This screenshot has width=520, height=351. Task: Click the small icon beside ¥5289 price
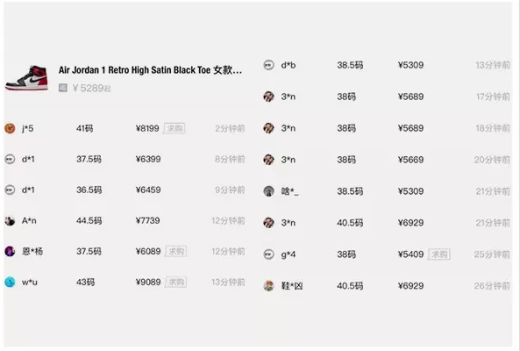pos(62,88)
